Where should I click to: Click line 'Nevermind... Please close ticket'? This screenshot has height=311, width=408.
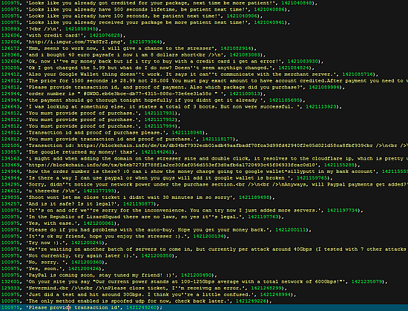point(144,288)
